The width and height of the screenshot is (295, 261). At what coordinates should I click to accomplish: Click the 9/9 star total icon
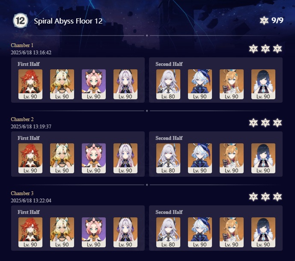click(x=264, y=21)
